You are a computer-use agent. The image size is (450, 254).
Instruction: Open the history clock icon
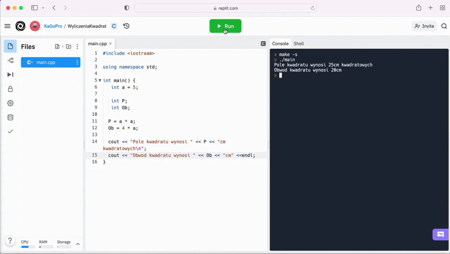point(126,26)
